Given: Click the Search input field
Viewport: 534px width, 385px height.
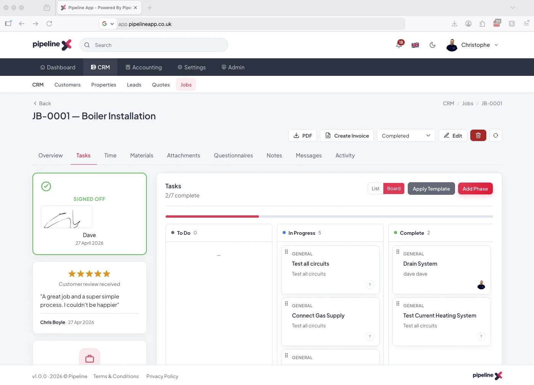Looking at the screenshot, I should [154, 45].
